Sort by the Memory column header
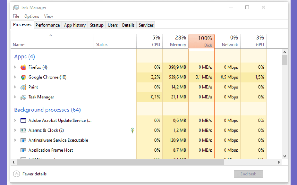Image resolution: width=297 pixels, height=185 pixels. [x=175, y=41]
